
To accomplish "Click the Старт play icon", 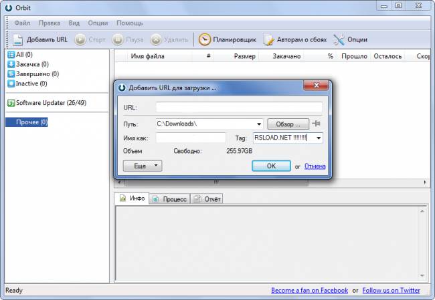I will click(80, 39).
